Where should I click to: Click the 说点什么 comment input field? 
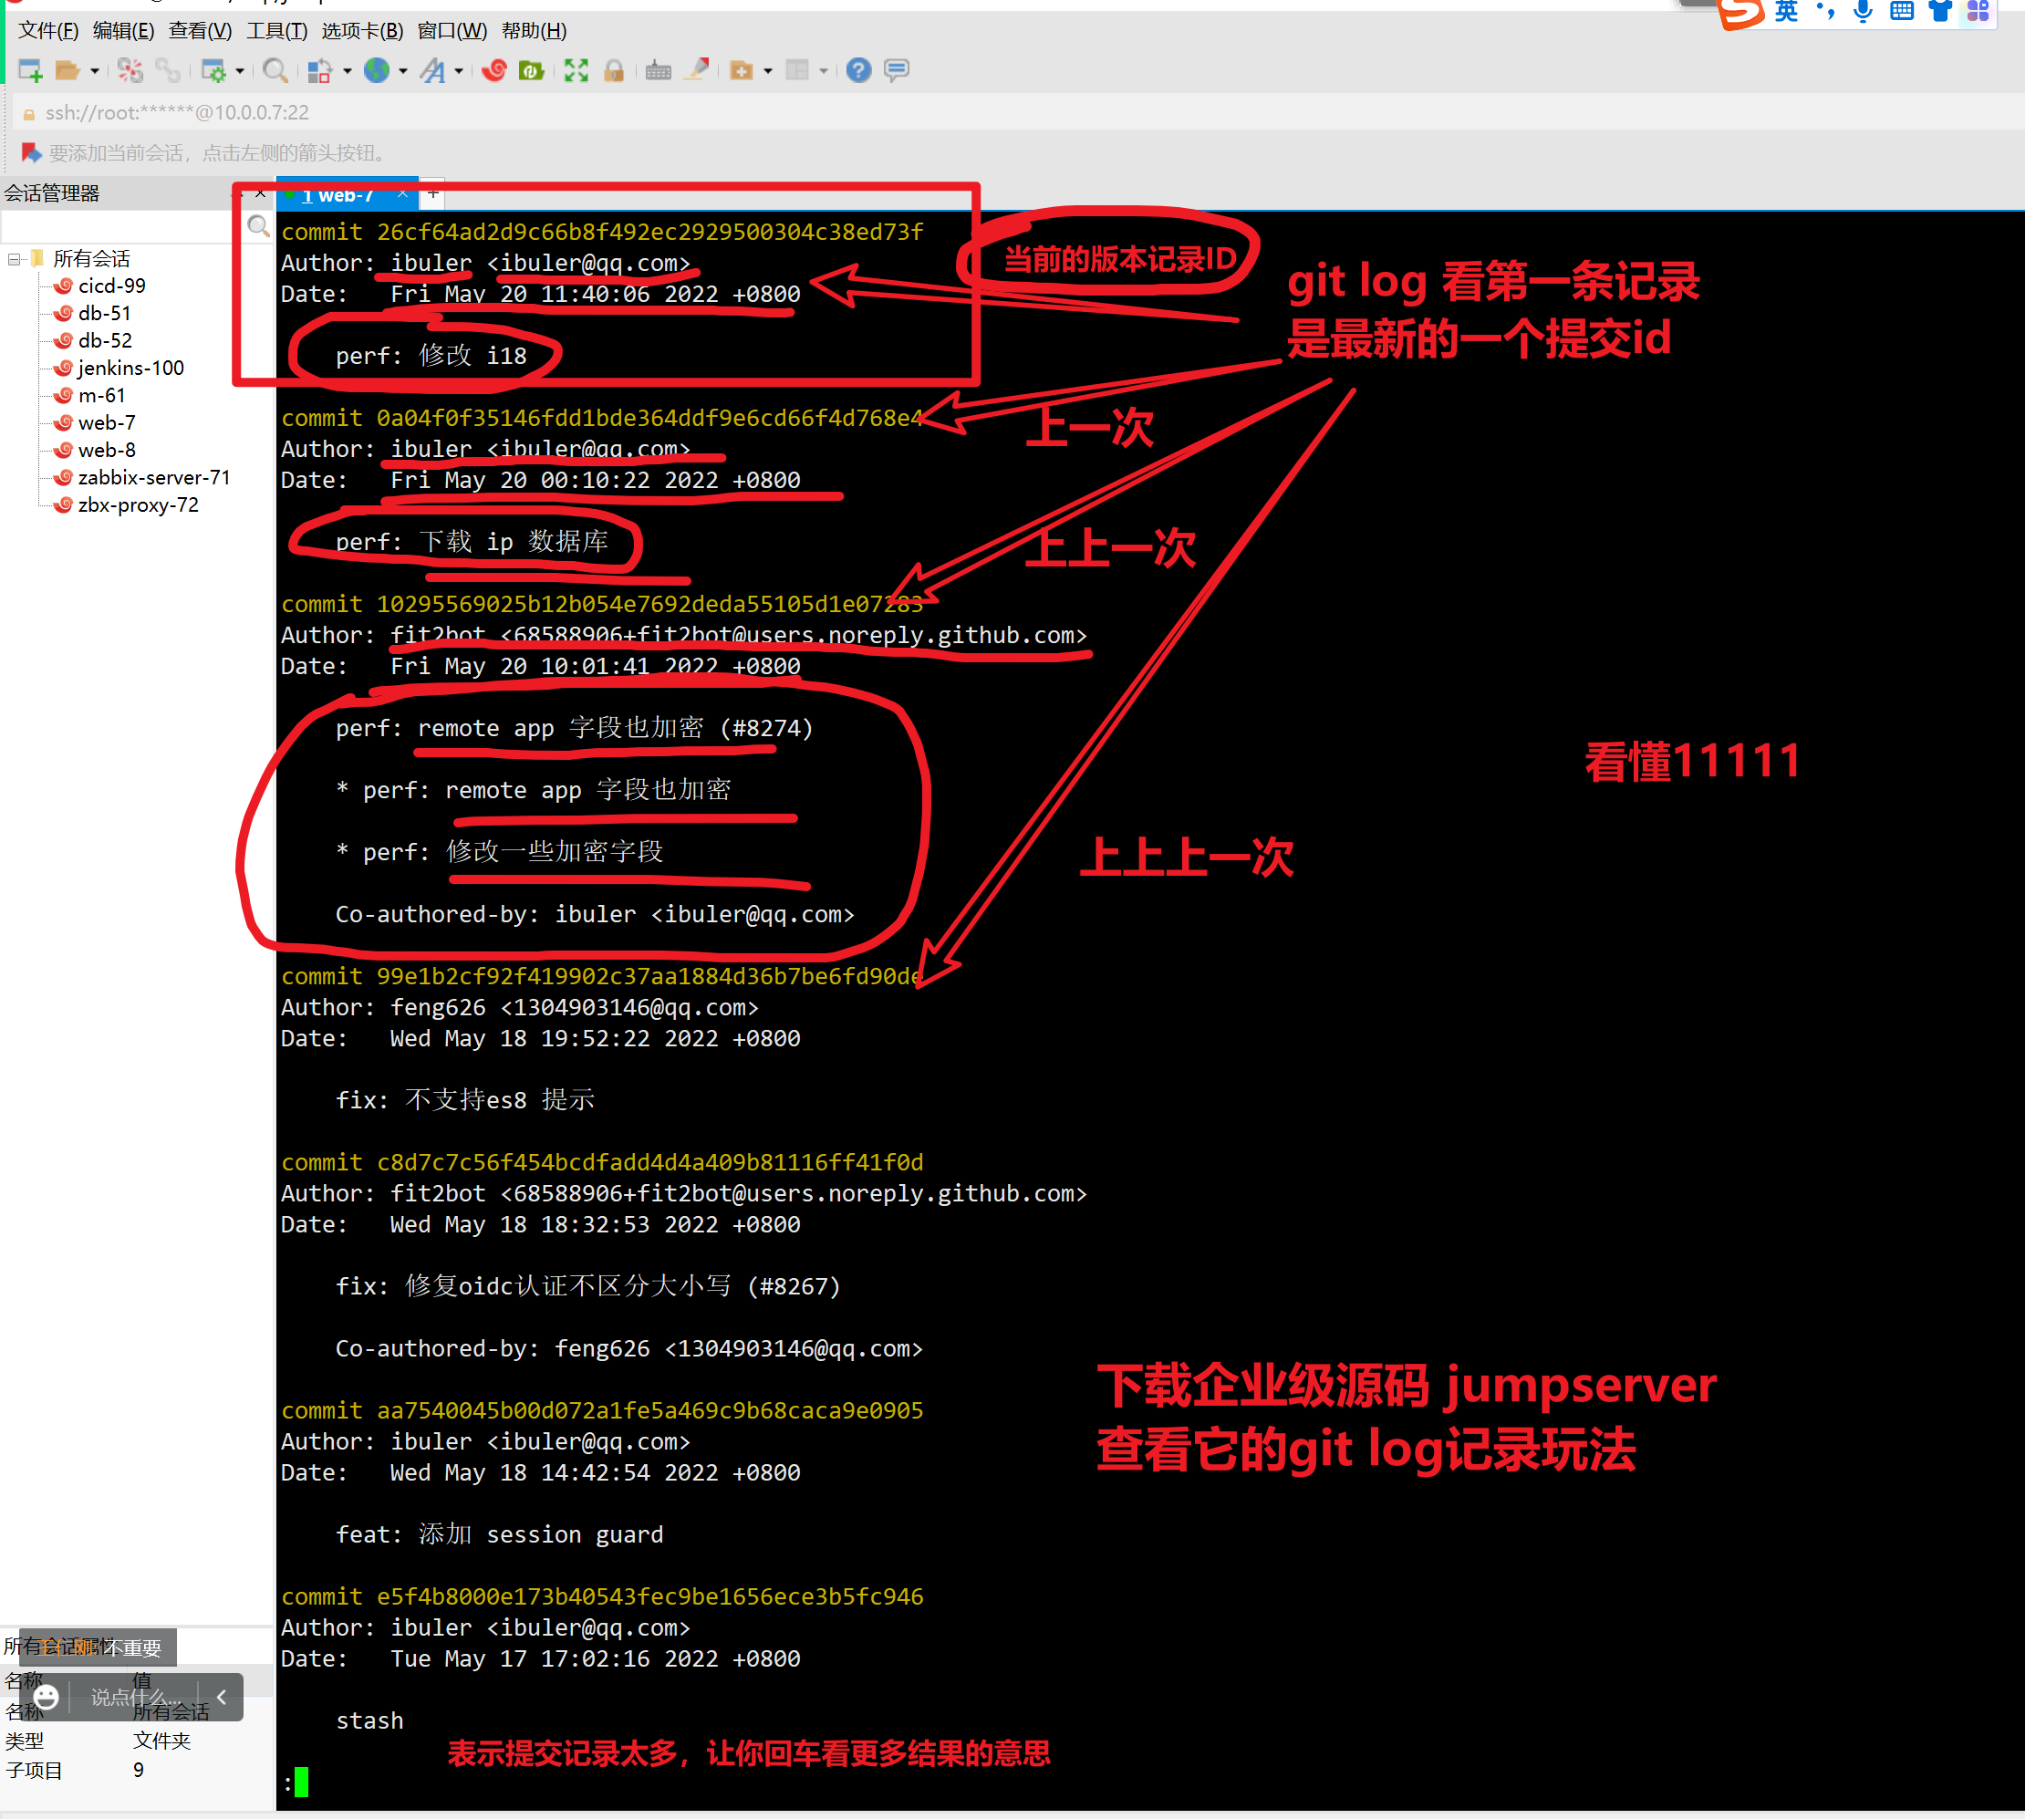[135, 1697]
